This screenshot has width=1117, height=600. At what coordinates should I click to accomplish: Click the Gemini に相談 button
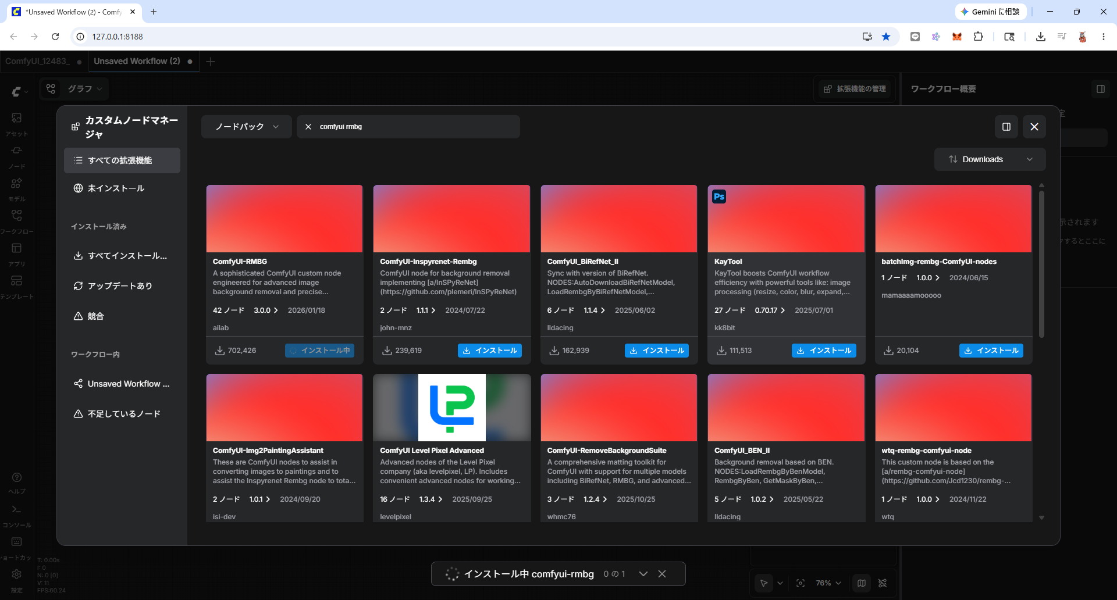[x=991, y=12]
